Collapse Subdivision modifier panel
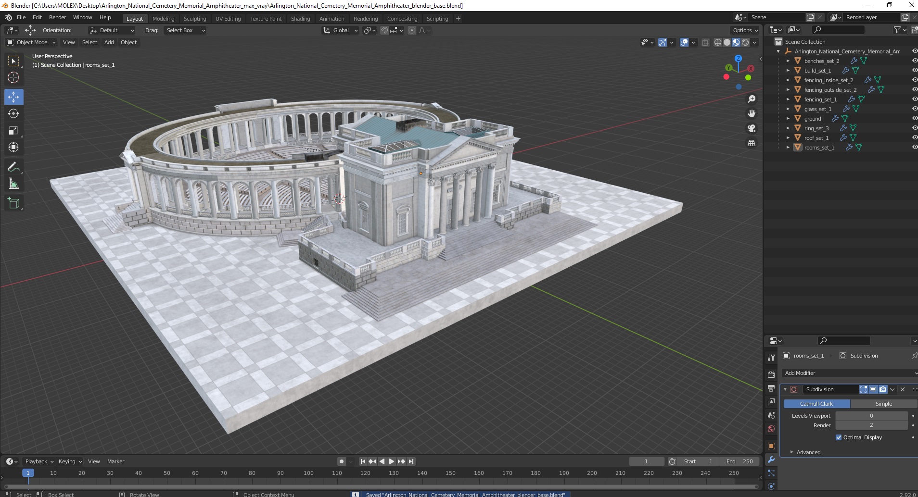The height and width of the screenshot is (497, 918). [785, 389]
